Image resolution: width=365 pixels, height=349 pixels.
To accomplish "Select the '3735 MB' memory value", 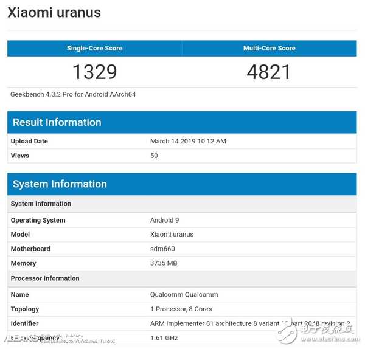I will (164, 263).
